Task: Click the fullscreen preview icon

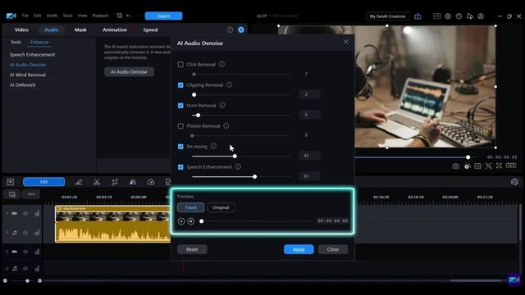Action: (500, 166)
